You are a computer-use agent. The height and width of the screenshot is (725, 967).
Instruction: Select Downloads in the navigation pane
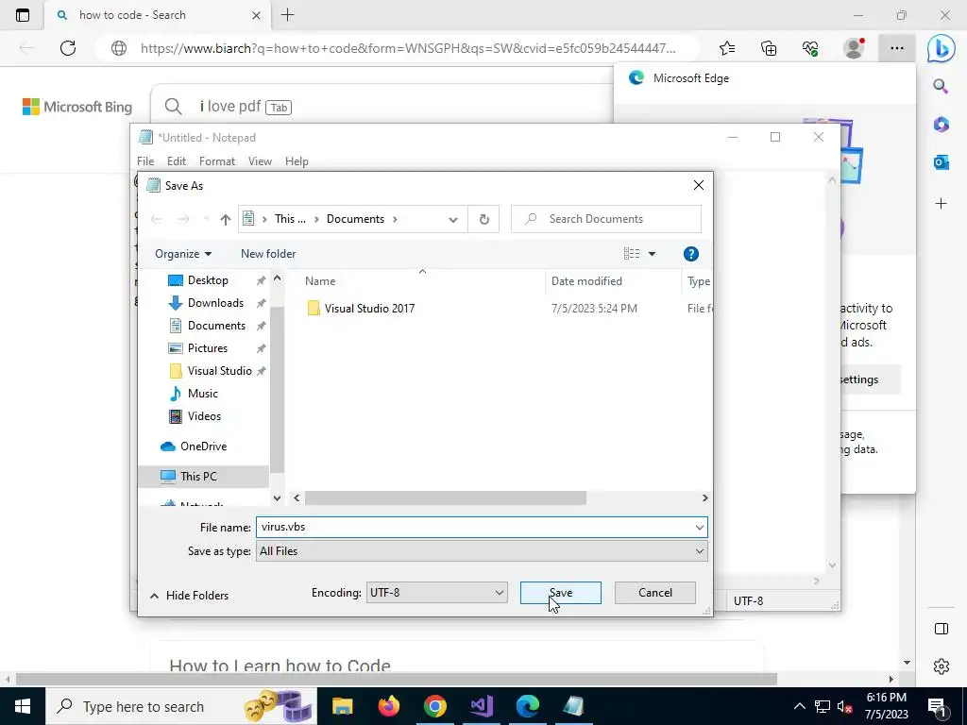[x=215, y=303]
